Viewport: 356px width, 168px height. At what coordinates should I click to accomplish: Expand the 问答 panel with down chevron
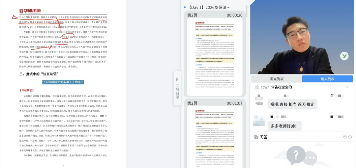[350, 137]
